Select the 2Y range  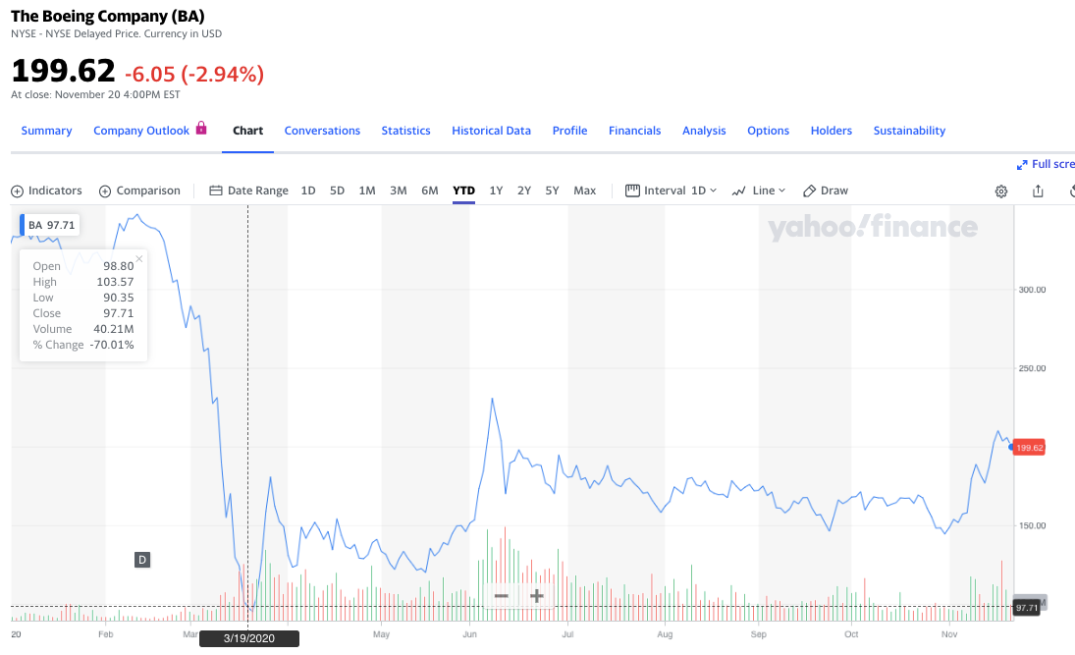(x=524, y=191)
